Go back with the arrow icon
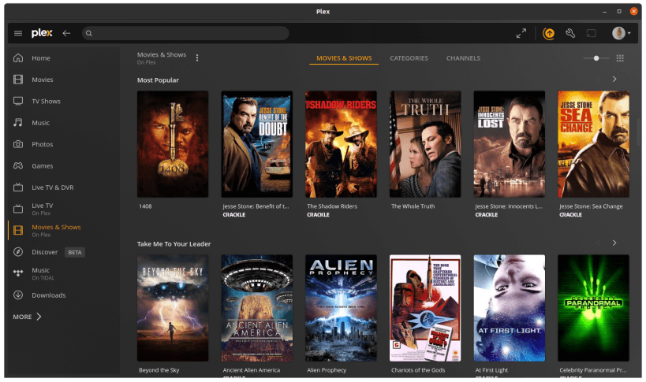Screen dimensions: 646x382 [66, 33]
